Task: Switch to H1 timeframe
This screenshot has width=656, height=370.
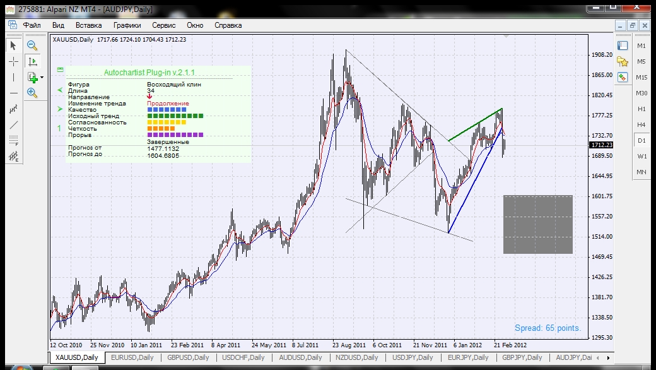Action: click(x=641, y=109)
